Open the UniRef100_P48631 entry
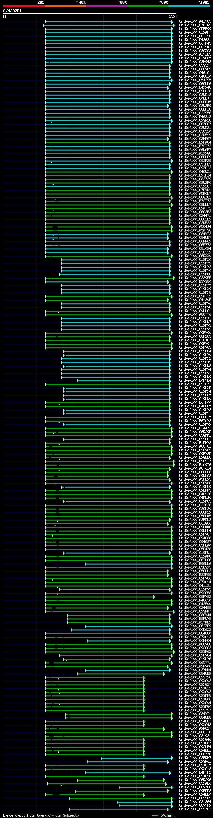Image resolution: width=213 pixels, height=818 pixels. click(x=195, y=40)
